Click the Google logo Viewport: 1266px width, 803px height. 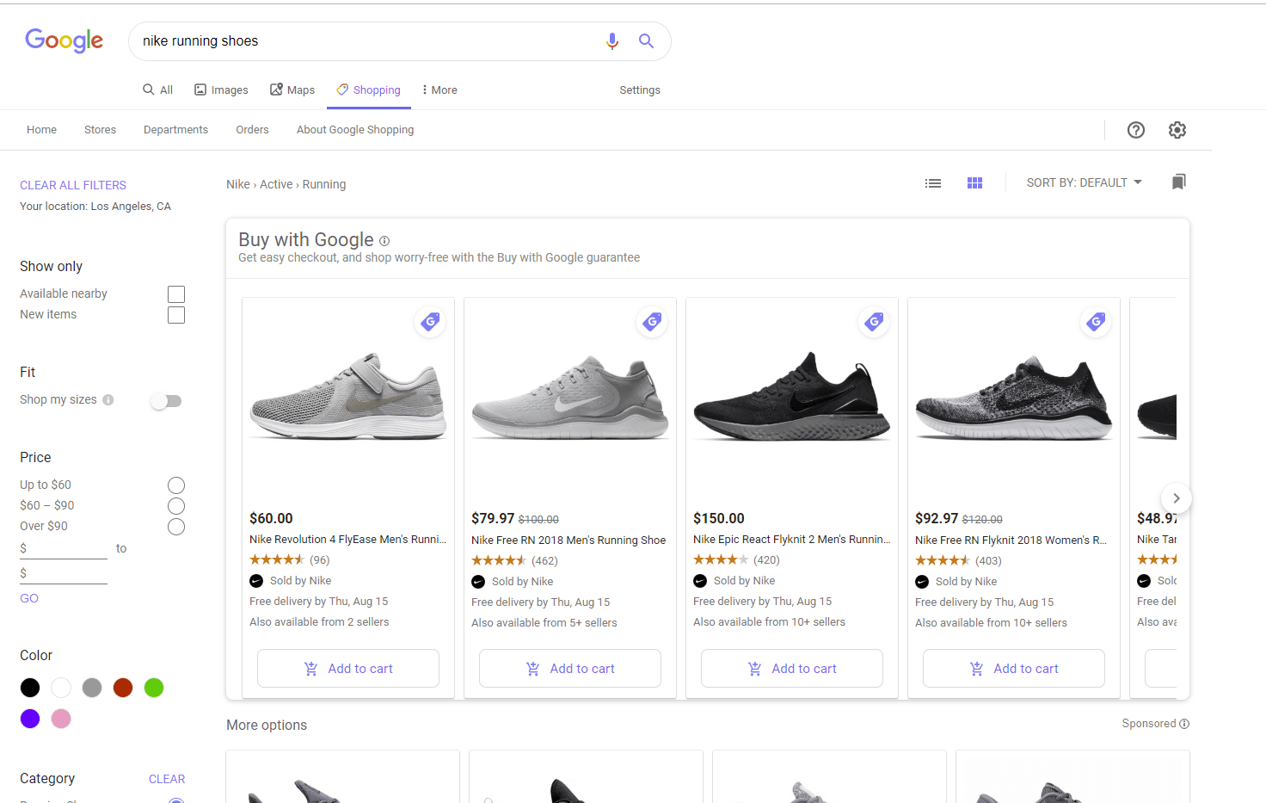[65, 40]
